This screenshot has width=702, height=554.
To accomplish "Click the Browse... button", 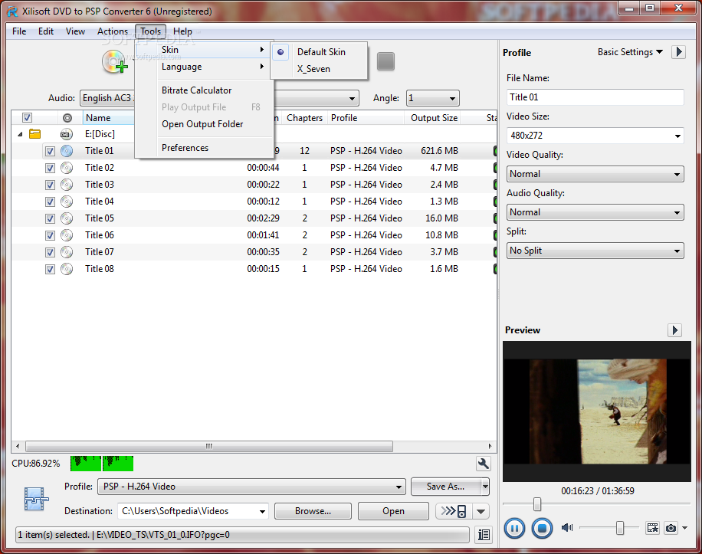I will 313,511.
